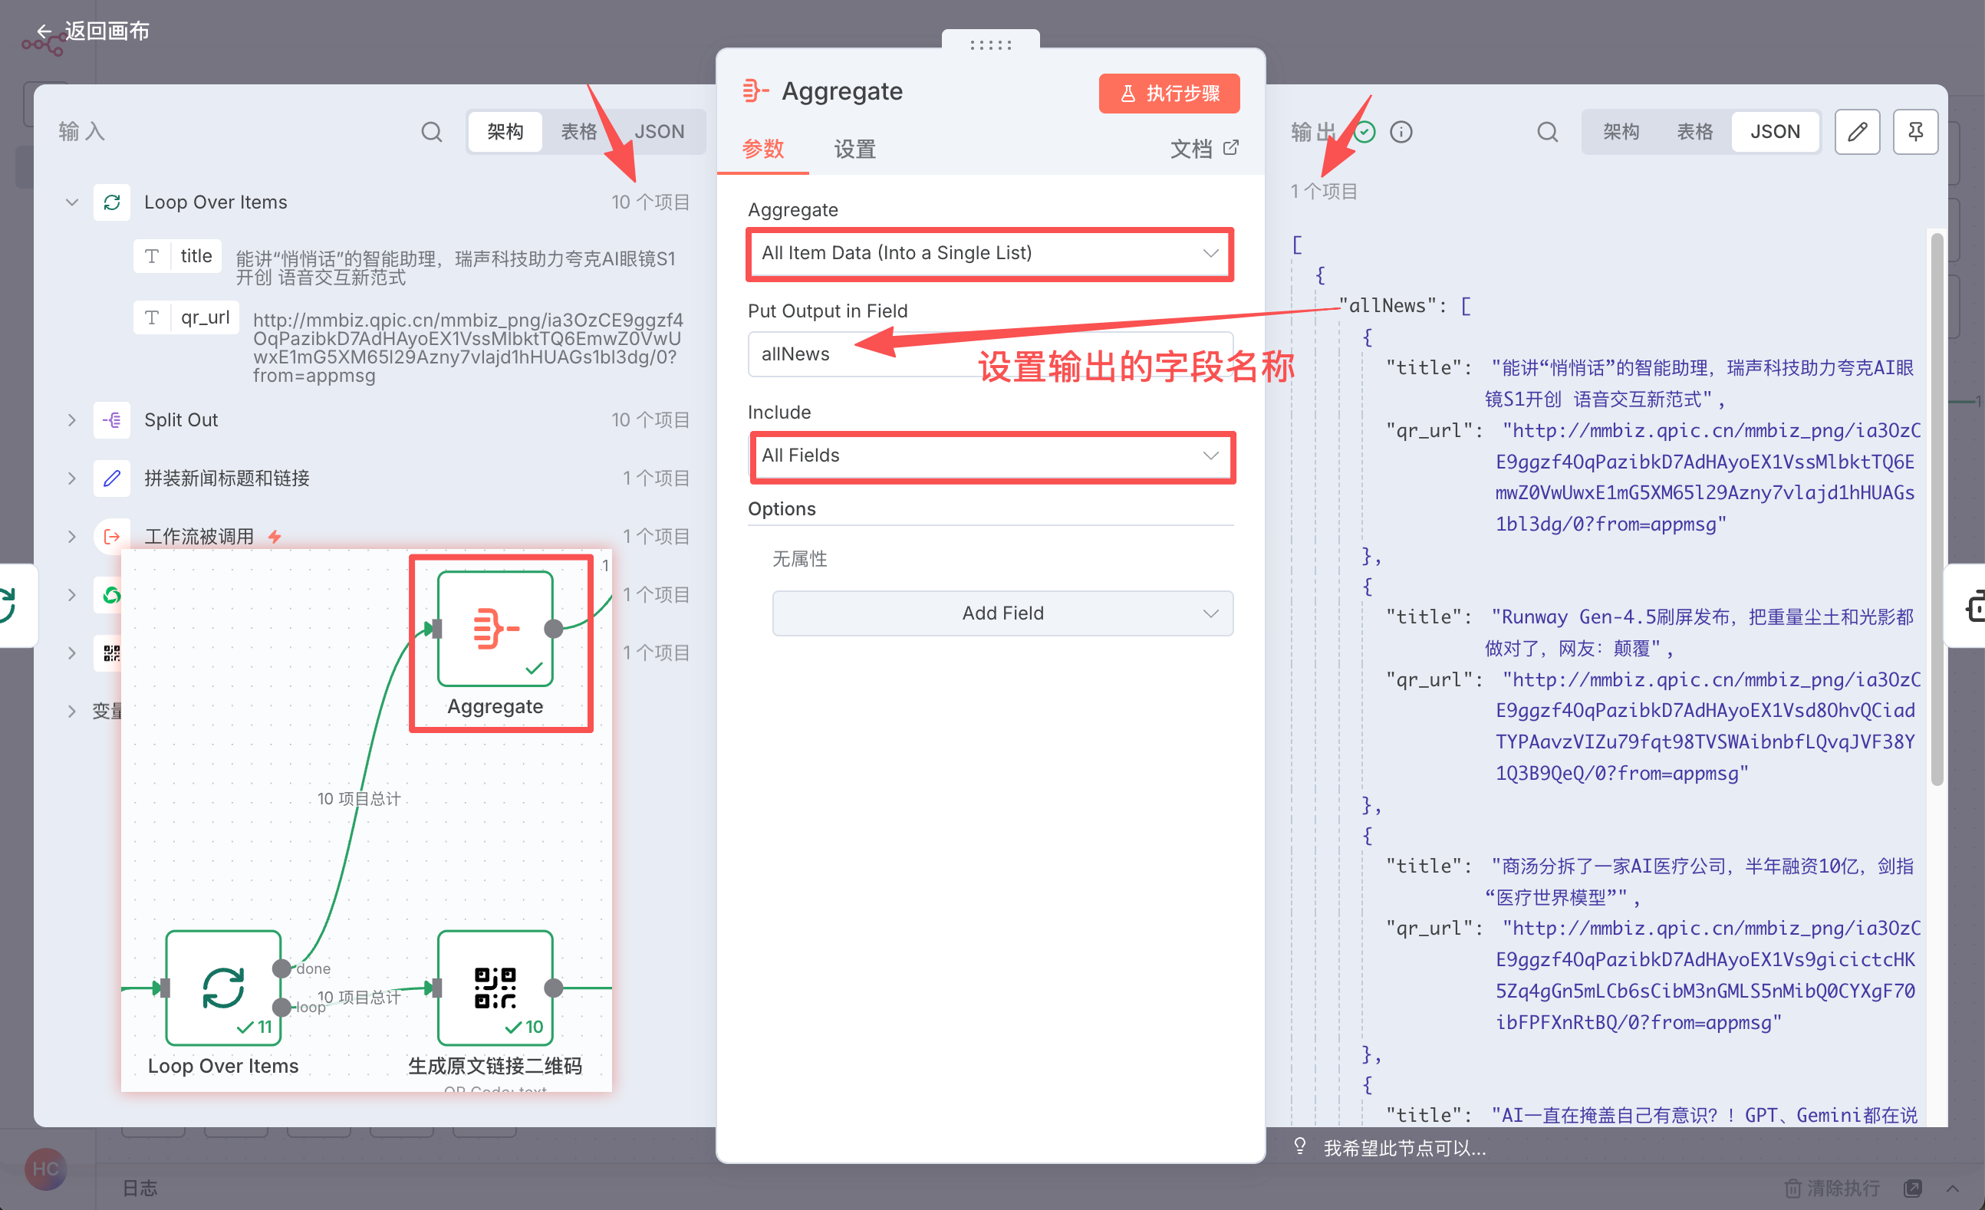
Task: Click the output JSON vertical scrollbar
Action: pos(1937,508)
